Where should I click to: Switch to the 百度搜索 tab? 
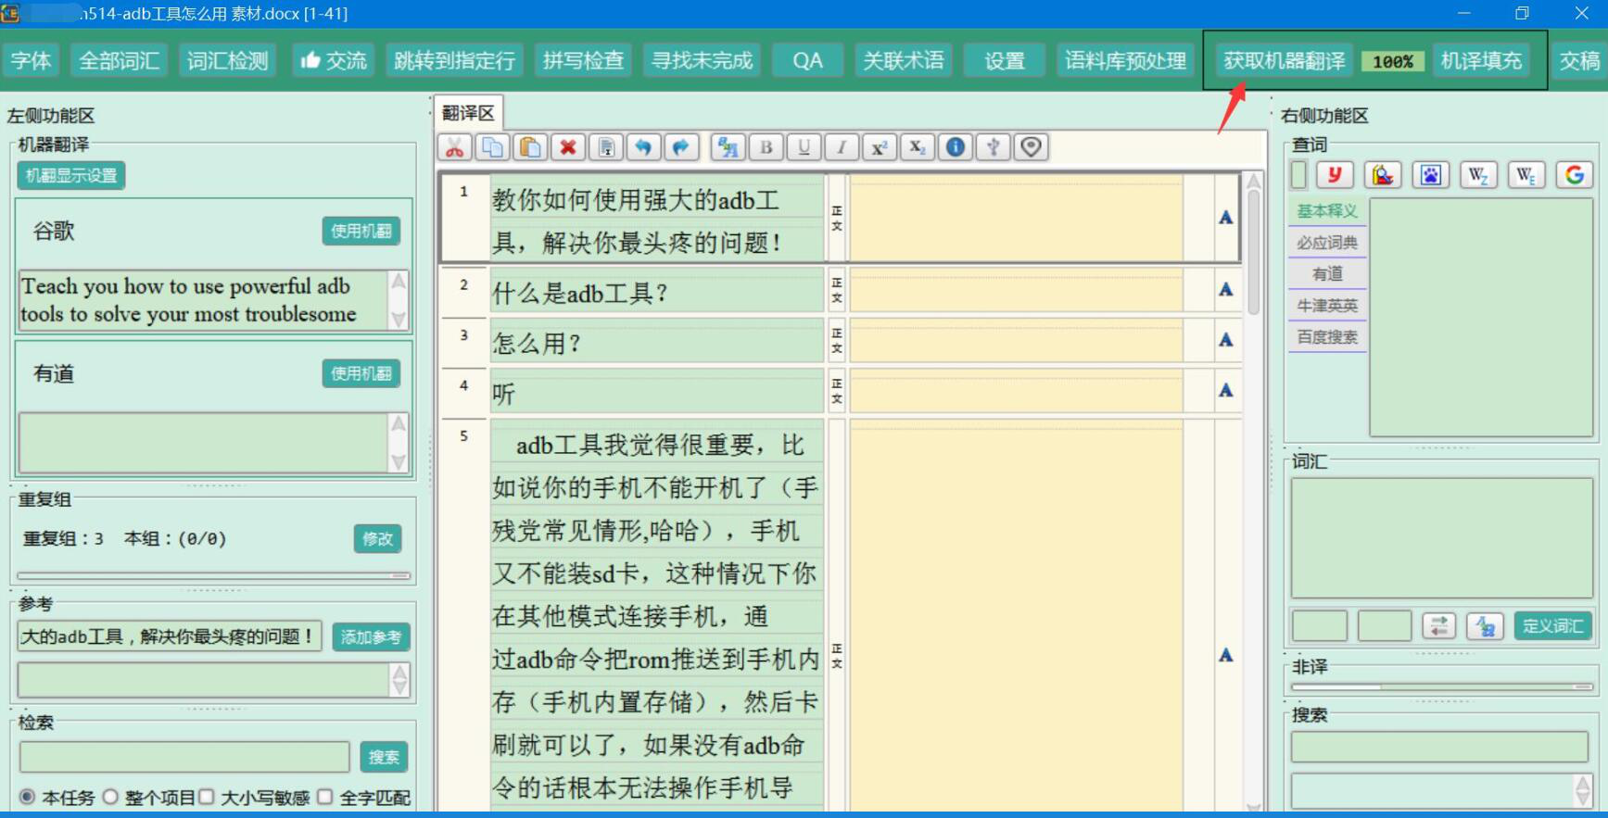pos(1327,337)
